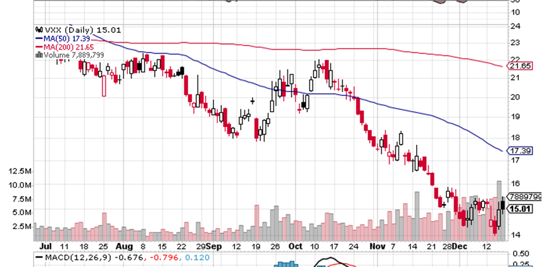Click the 15.01 last price tag
Image resolution: width=551 pixels, height=267 pixels.
tap(521, 209)
